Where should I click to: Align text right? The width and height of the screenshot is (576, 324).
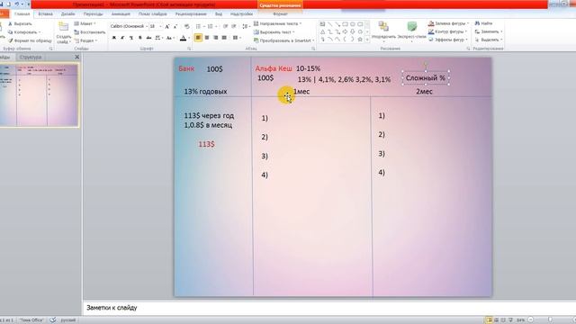[216, 38]
